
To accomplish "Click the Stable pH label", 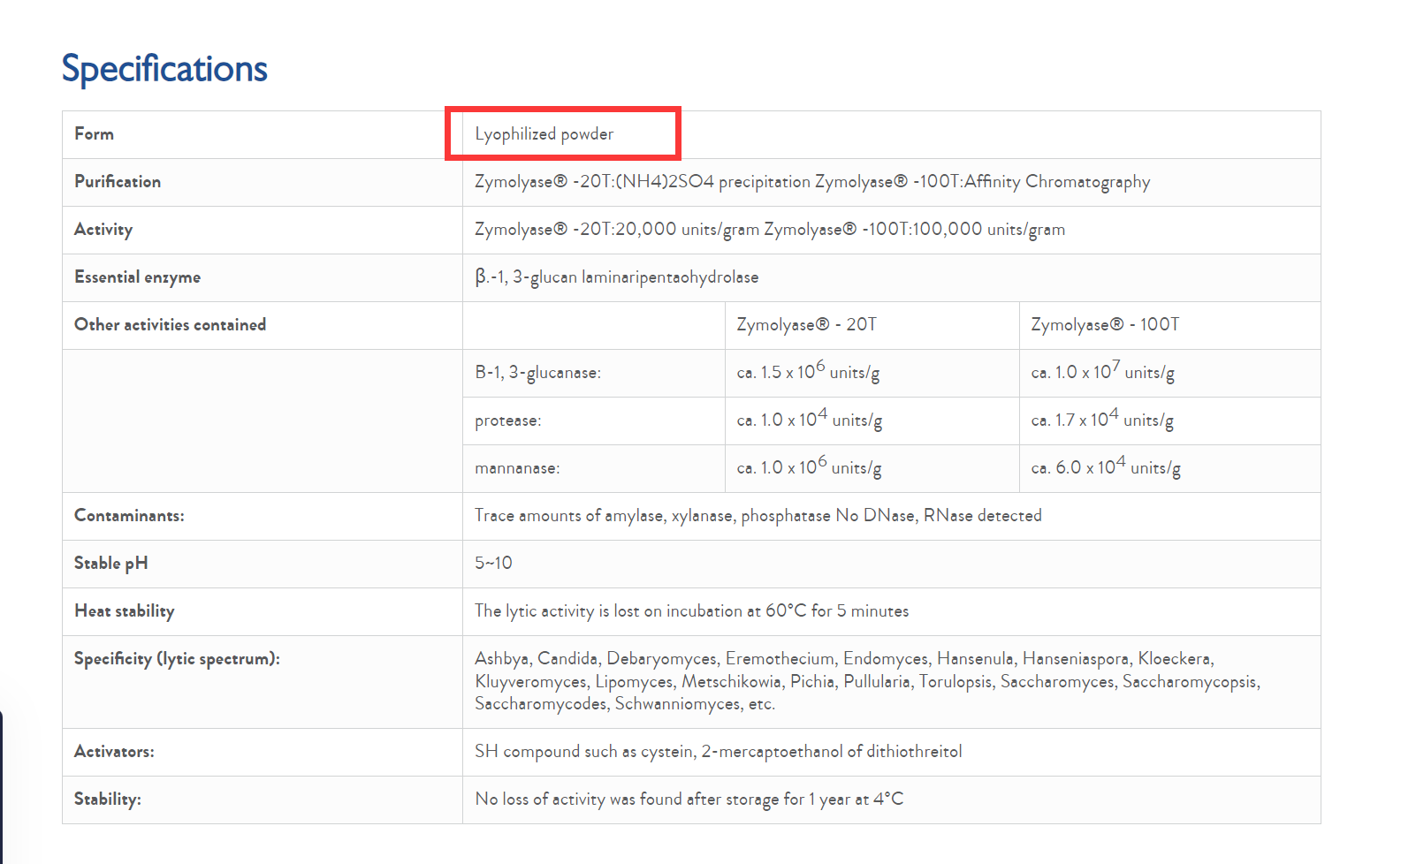I will (x=110, y=564).
